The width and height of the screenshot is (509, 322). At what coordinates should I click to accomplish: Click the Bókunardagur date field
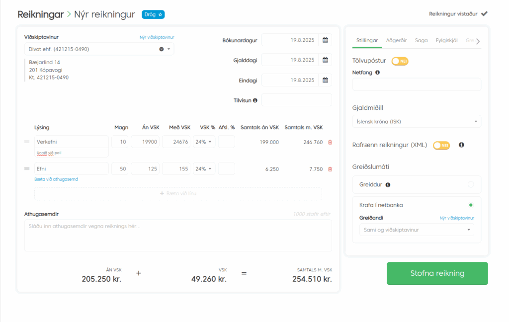290,40
